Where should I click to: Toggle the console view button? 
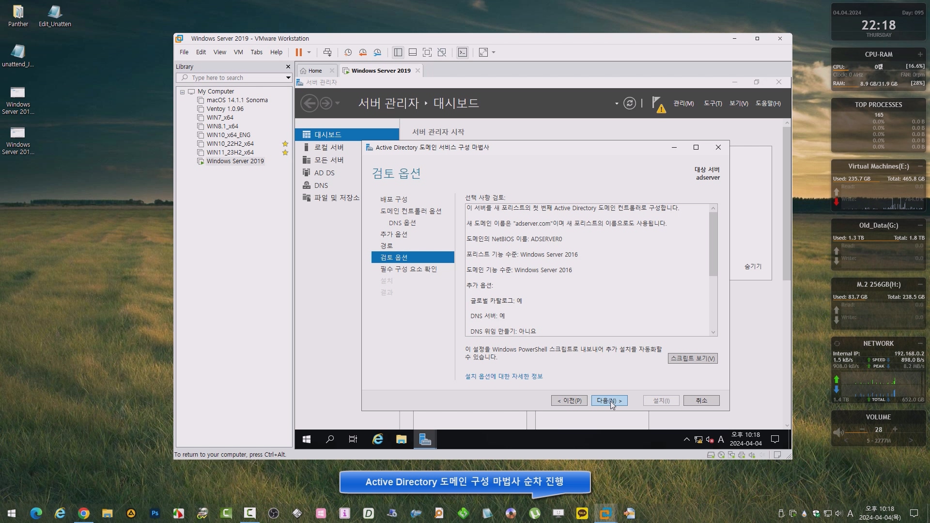click(463, 52)
